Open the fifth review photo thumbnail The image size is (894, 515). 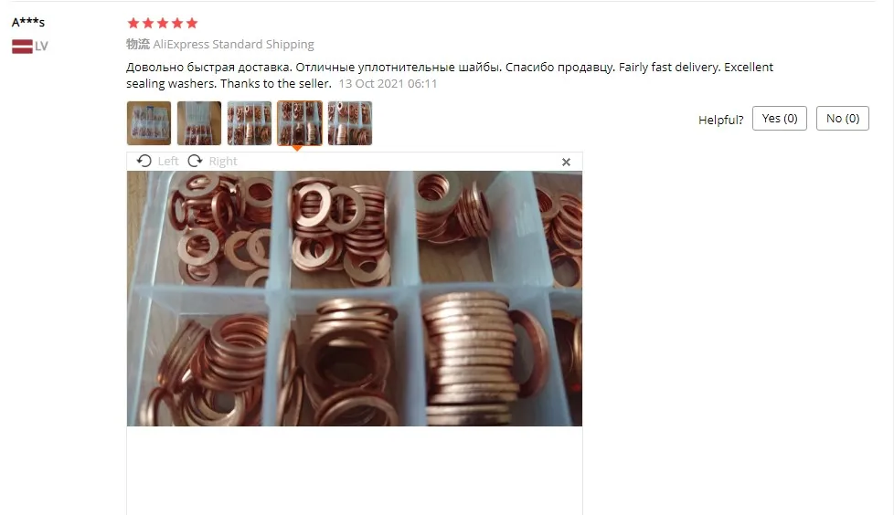coord(350,123)
